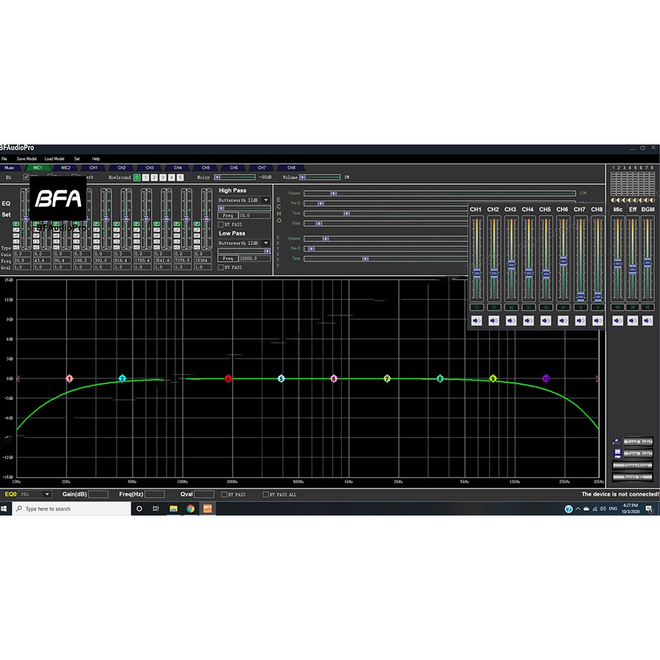
Task: Toggle the Eff channel speaker icon
Action: click(x=632, y=320)
